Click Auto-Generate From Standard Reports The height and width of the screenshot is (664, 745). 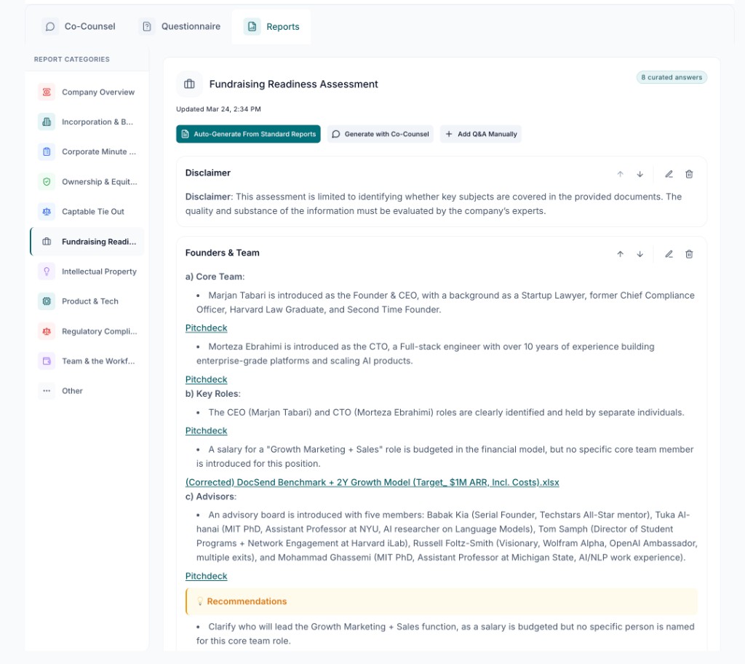(x=248, y=134)
